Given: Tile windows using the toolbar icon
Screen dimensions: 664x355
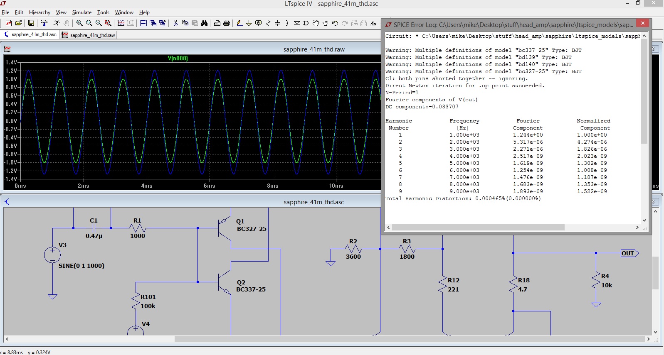Looking at the screenshot, I should [143, 23].
